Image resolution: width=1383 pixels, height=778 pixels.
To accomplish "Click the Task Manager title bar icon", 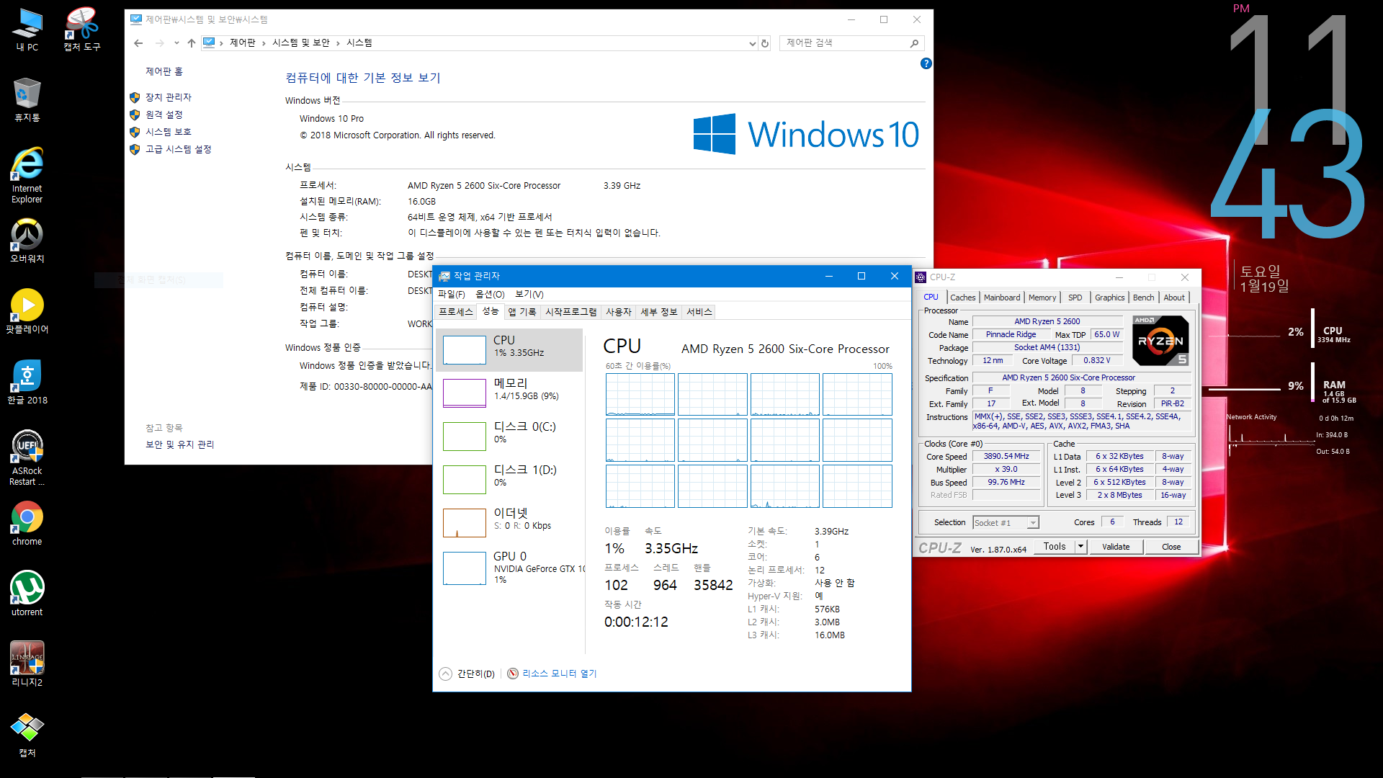I will coord(444,276).
